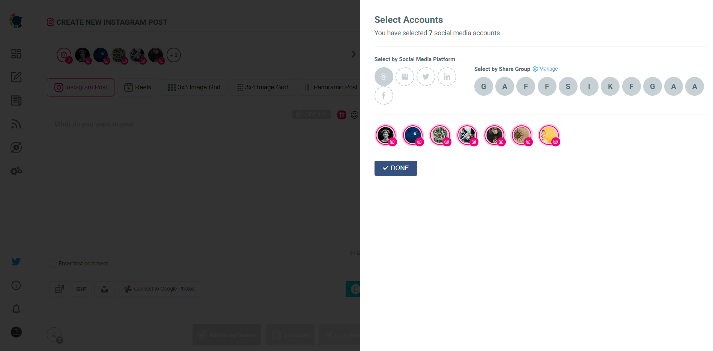This screenshot has height=351, width=713.
Task: Switch to the 3x3 Image Grid tab
Action: click(x=194, y=87)
